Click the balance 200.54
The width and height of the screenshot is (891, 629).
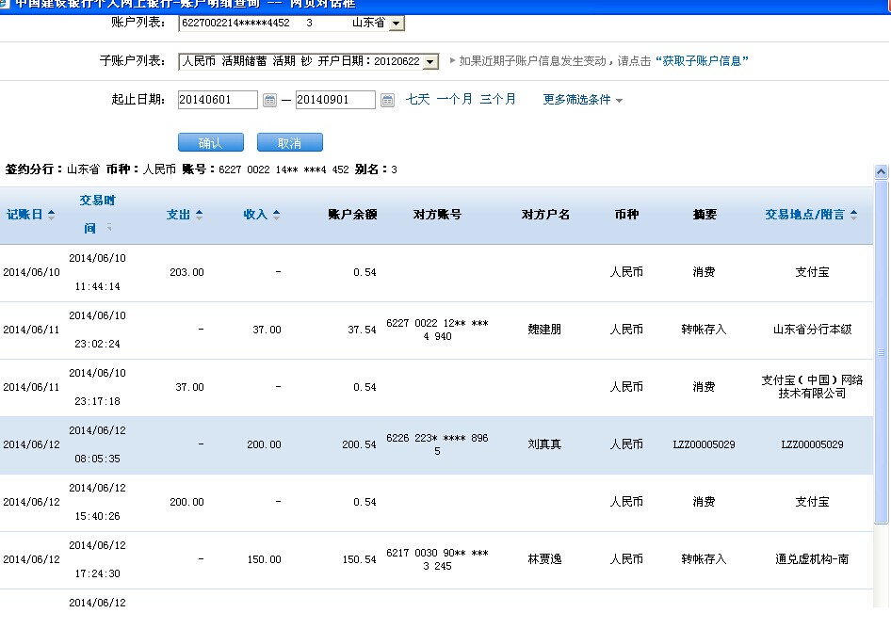359,444
